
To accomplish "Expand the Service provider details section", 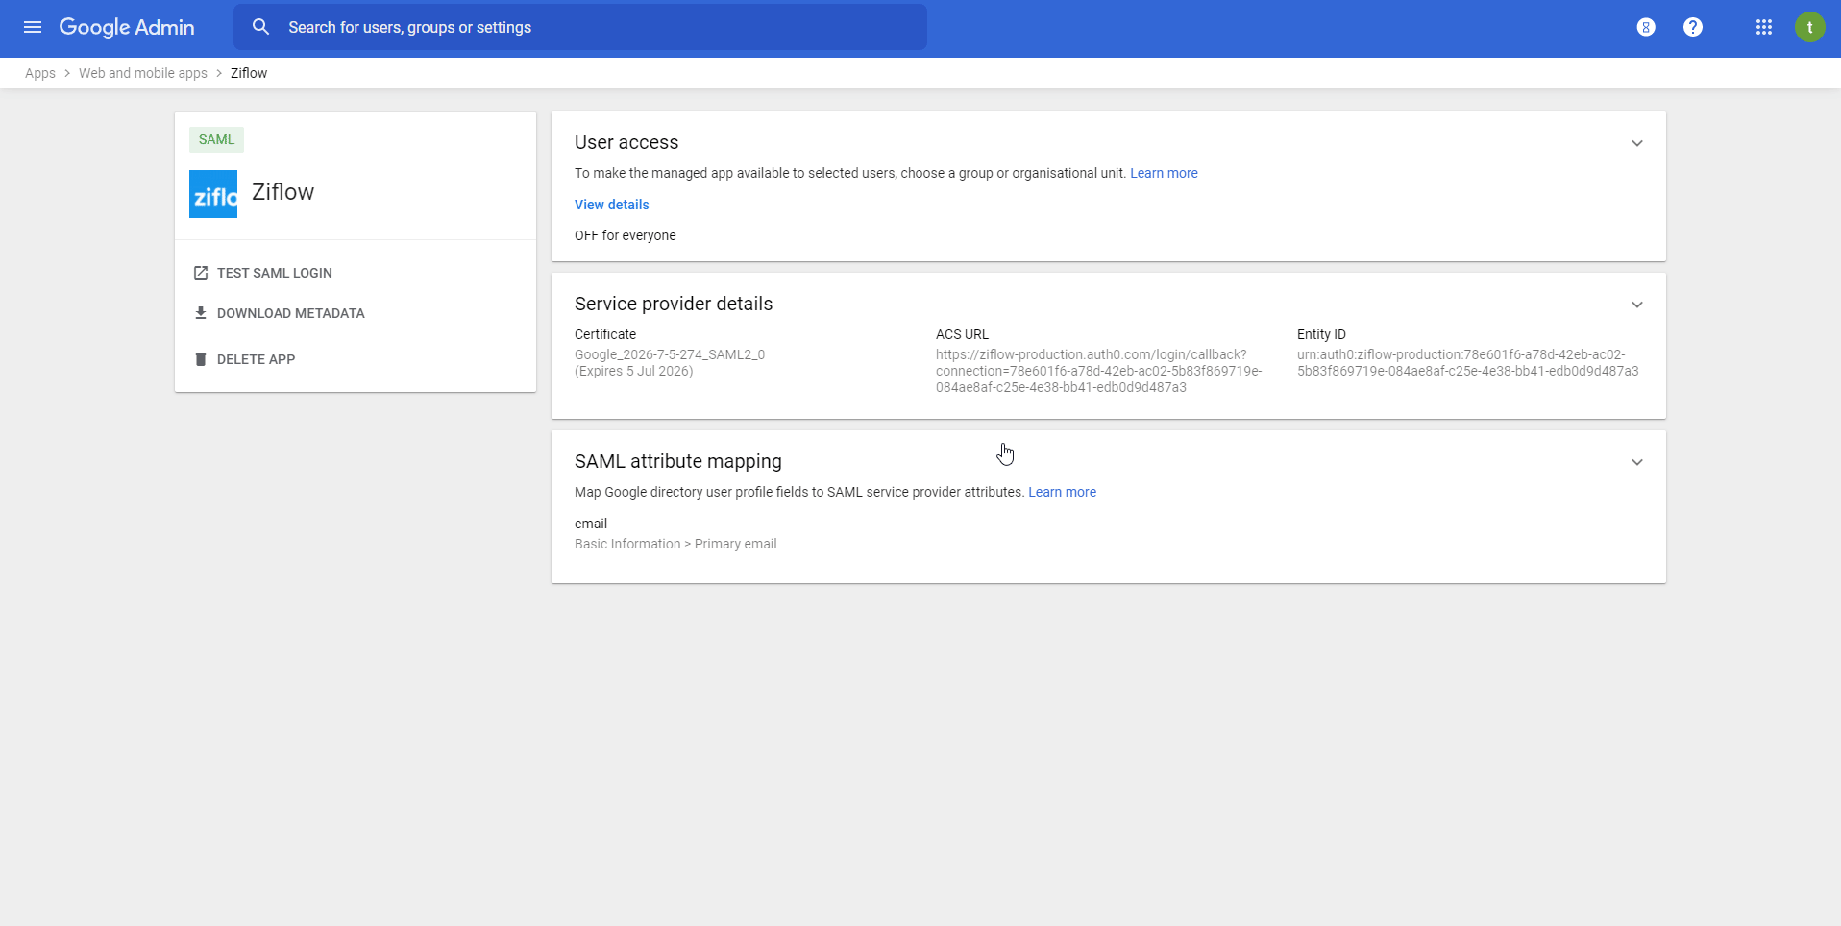I will (1637, 305).
